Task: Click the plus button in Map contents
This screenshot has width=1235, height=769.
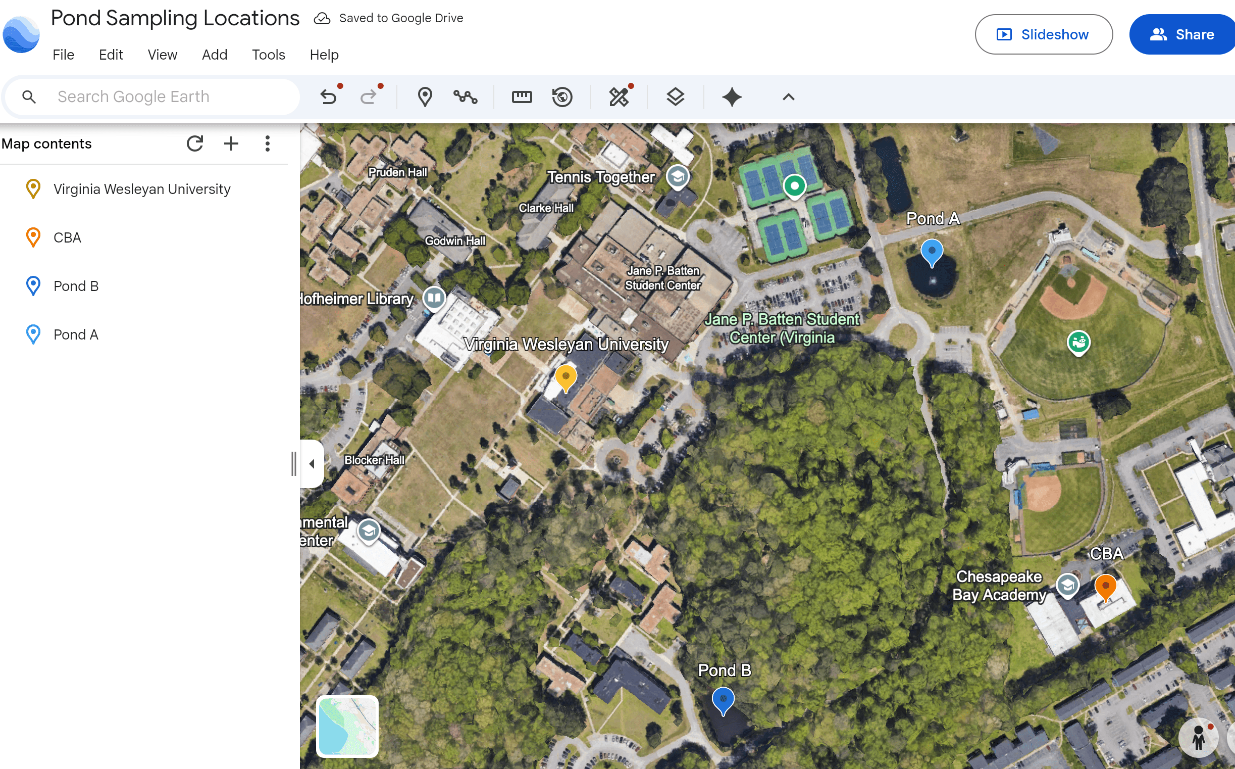Action: coord(231,144)
